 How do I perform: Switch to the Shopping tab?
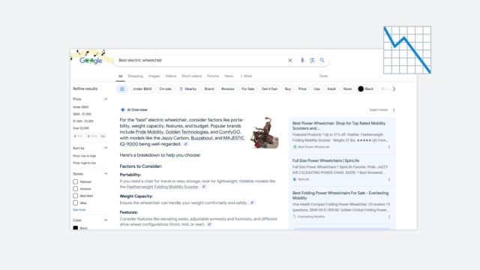pos(135,76)
